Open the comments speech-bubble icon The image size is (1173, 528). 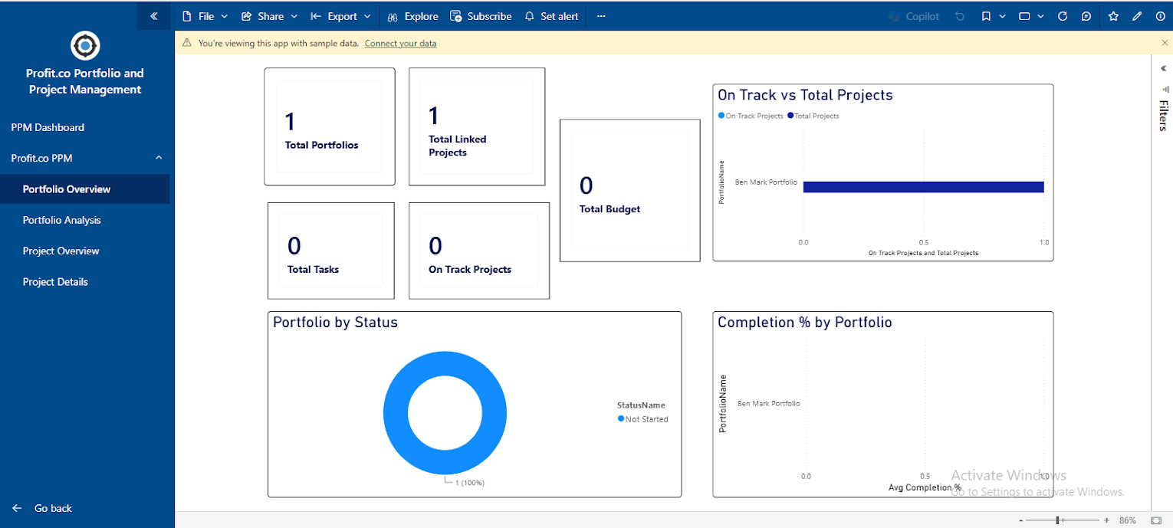click(x=1086, y=16)
